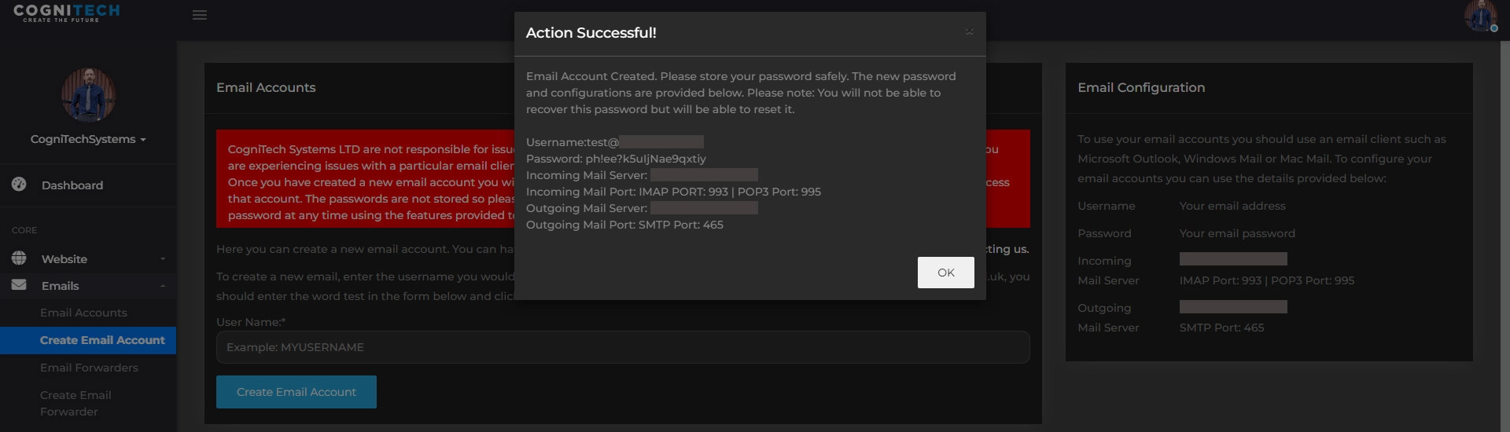Expand the CogniTechSystems user dropdown

(88, 139)
